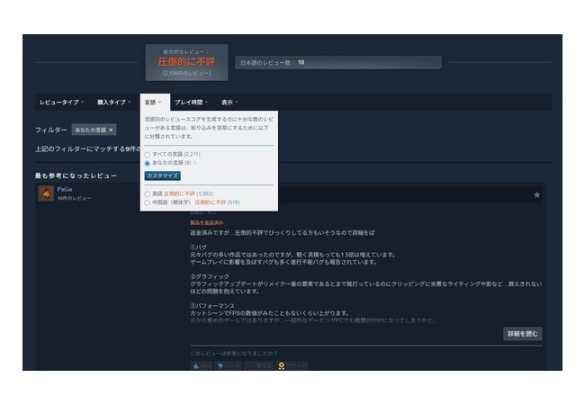Click the ②グラフィック heading in the review
Image resolution: width=585 pixels, height=405 pixels.
(210, 276)
